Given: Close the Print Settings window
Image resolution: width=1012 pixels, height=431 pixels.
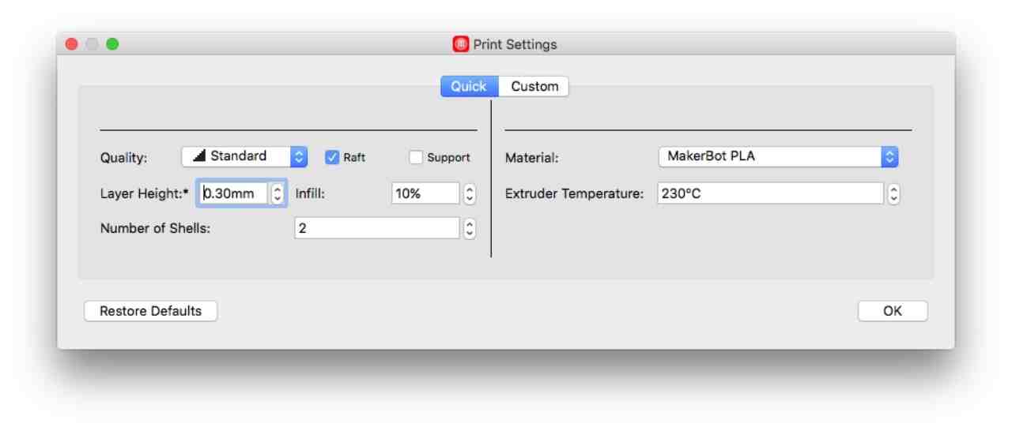Looking at the screenshot, I should pyautogui.click(x=71, y=44).
